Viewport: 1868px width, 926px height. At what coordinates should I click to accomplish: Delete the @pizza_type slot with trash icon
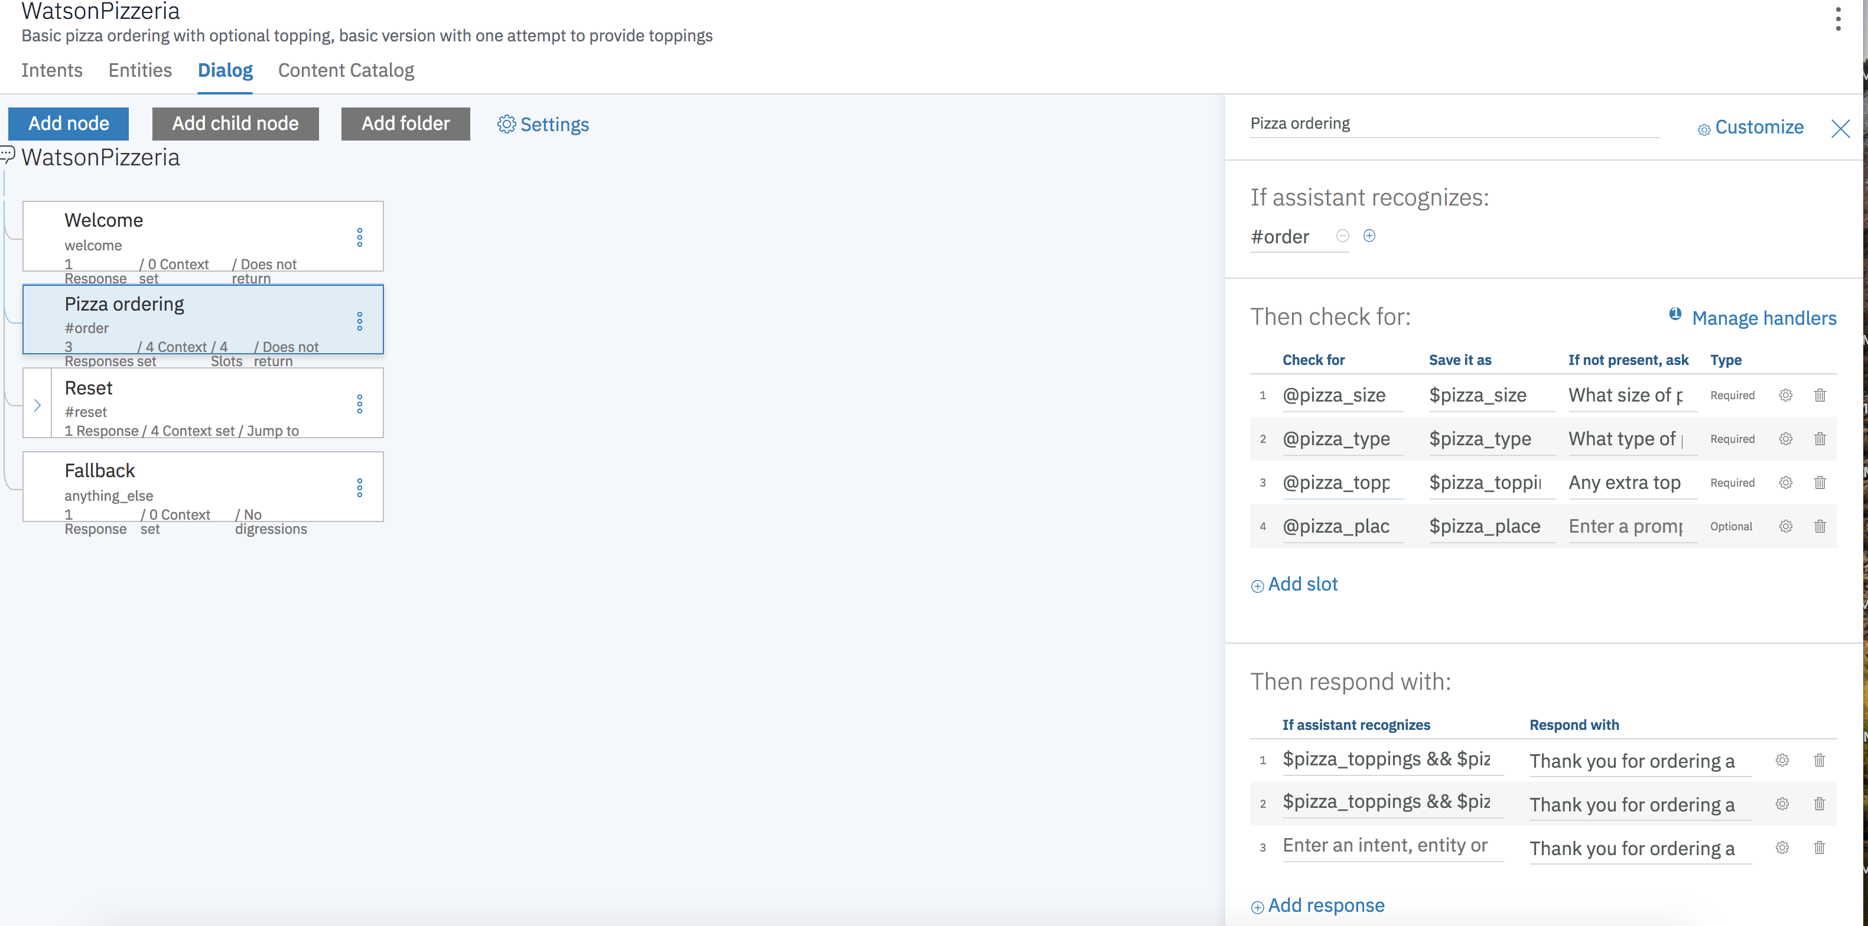pos(1820,439)
